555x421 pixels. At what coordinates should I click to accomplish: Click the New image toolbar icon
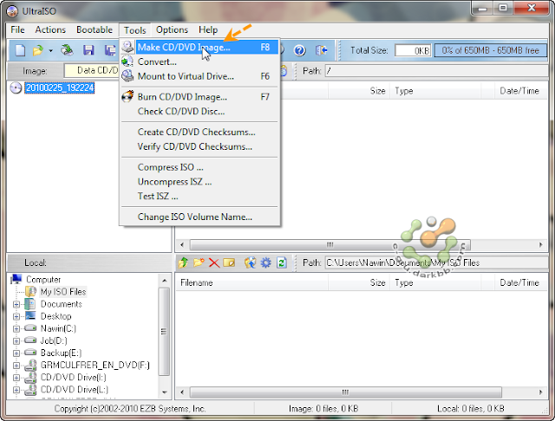tap(20, 50)
